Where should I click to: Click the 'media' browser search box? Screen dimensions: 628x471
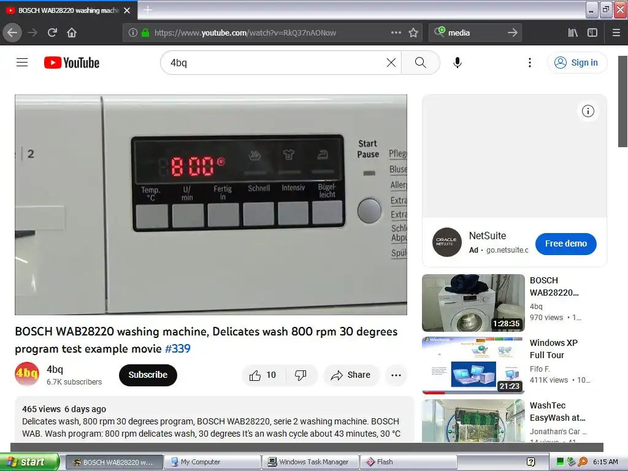click(x=475, y=33)
